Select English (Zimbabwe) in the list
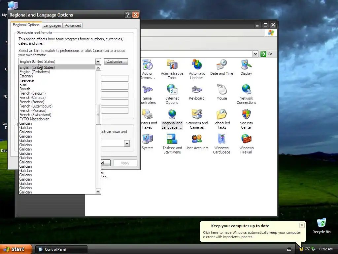338x254 pixels. tap(57, 72)
